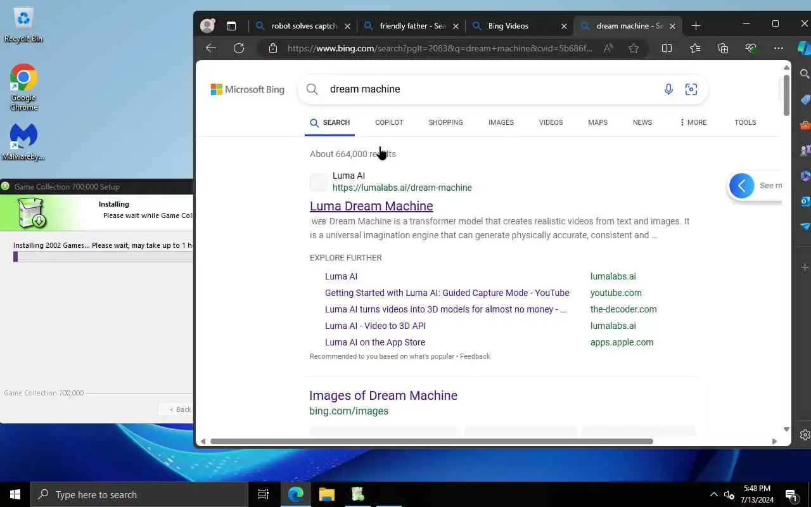Go back using the browser arrow

click(211, 48)
